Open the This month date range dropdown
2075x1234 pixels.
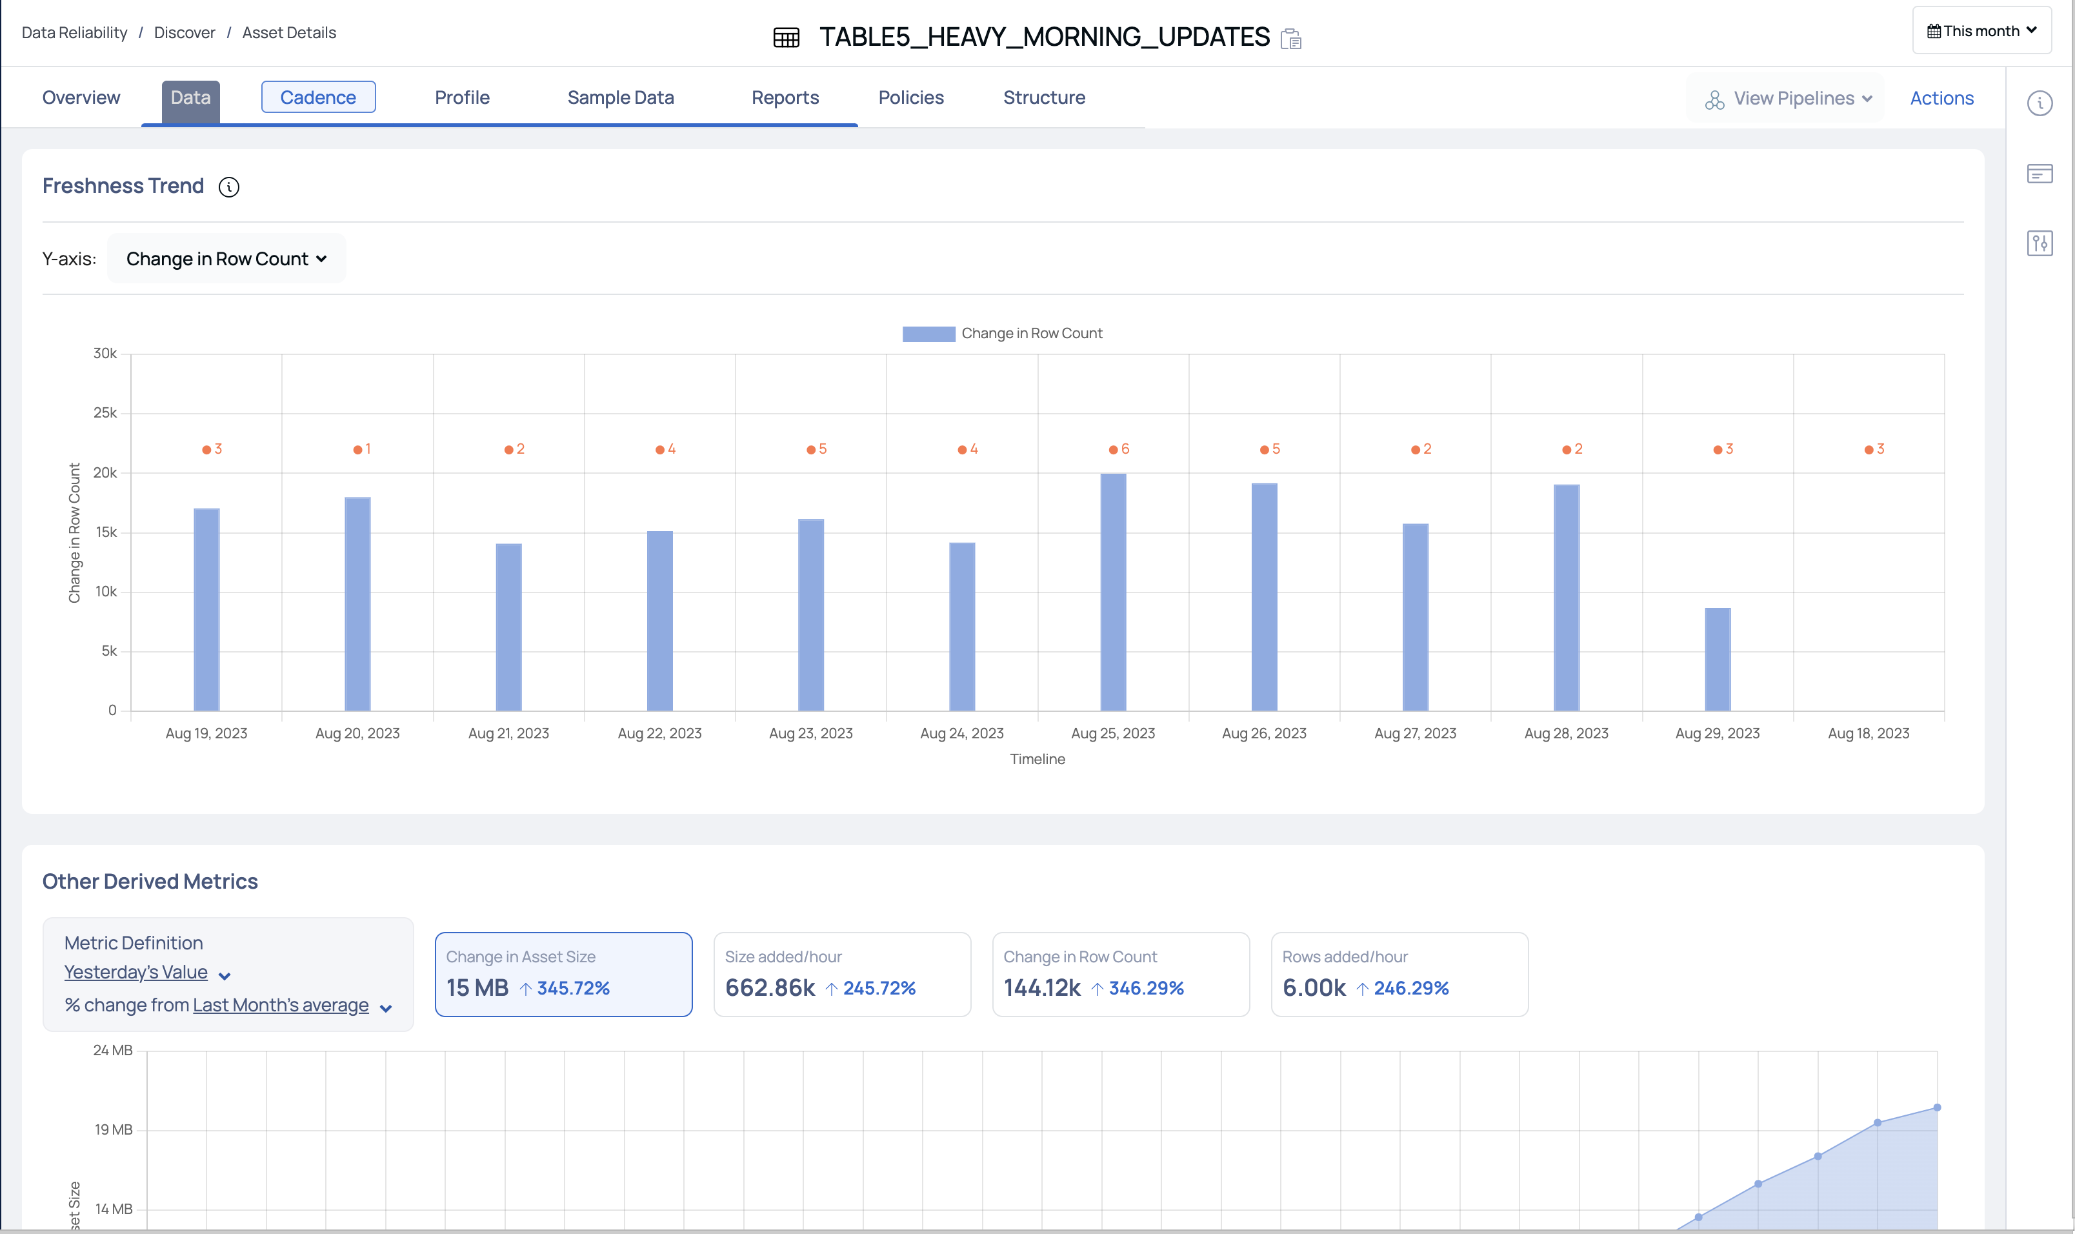tap(1981, 31)
